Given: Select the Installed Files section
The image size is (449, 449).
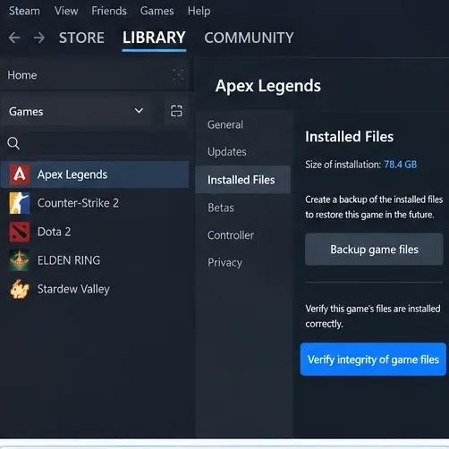Looking at the screenshot, I should (x=242, y=180).
